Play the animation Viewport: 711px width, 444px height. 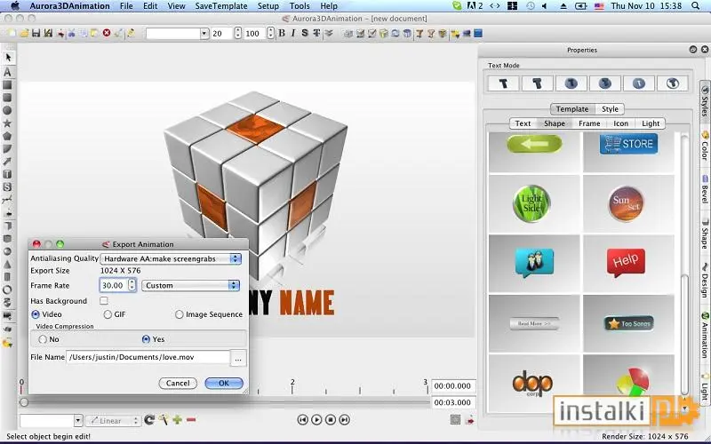tap(316, 420)
